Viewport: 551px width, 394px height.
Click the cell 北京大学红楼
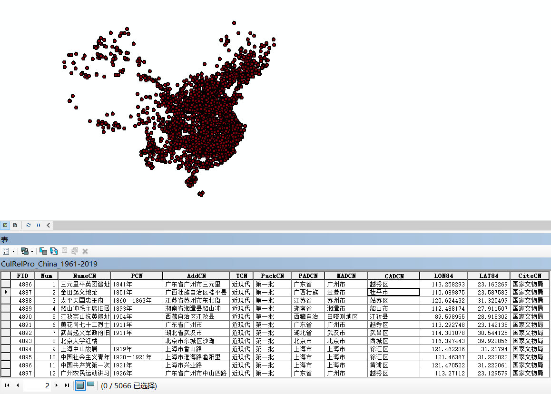coord(84,341)
